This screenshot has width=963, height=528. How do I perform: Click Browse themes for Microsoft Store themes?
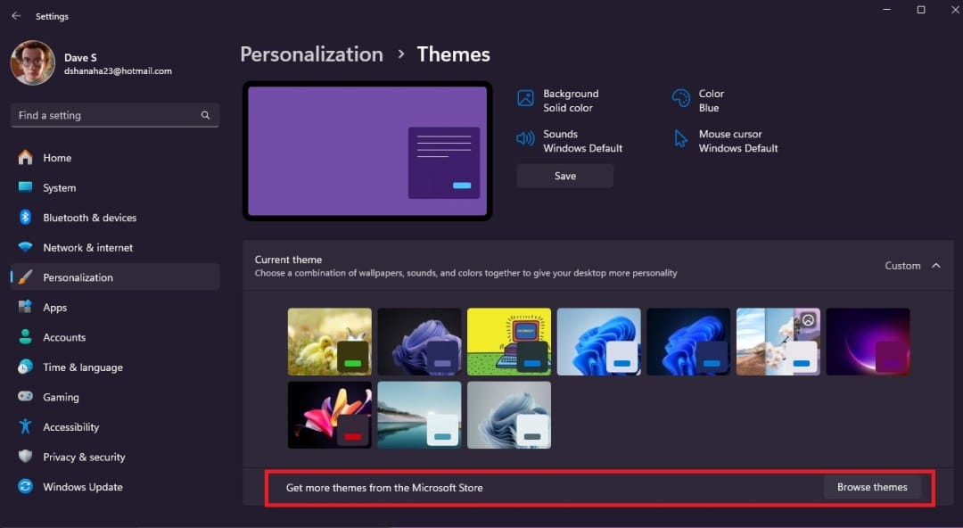tap(872, 487)
